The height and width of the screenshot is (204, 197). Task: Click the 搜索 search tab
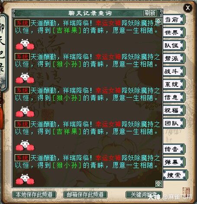pyautogui.click(x=175, y=175)
